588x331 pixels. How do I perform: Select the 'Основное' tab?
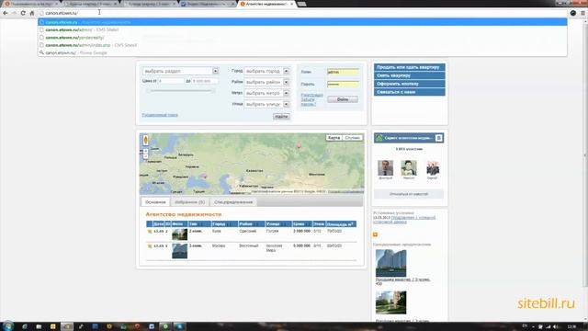[x=155, y=202]
